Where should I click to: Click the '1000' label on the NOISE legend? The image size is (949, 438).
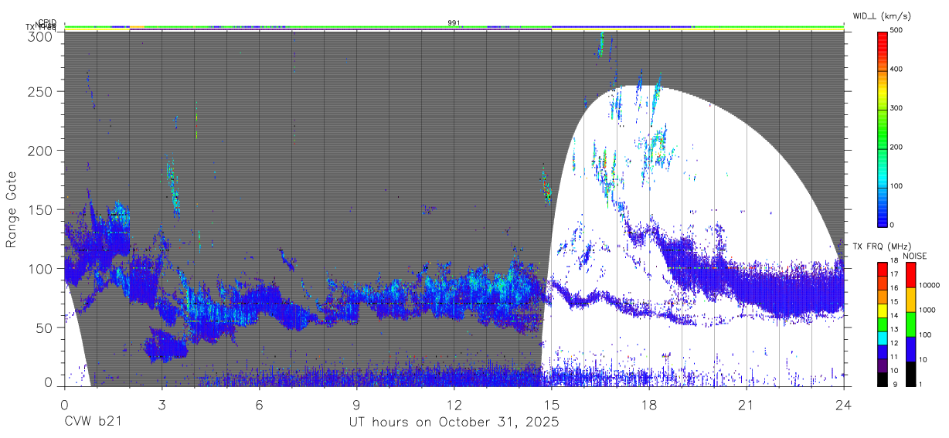[x=927, y=310]
